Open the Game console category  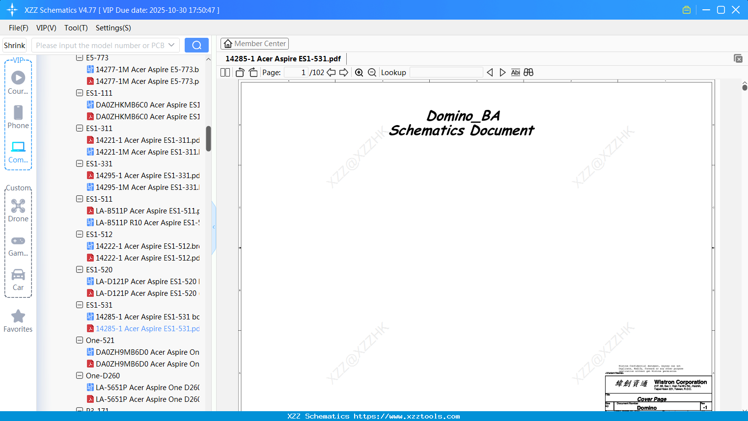coord(18,246)
